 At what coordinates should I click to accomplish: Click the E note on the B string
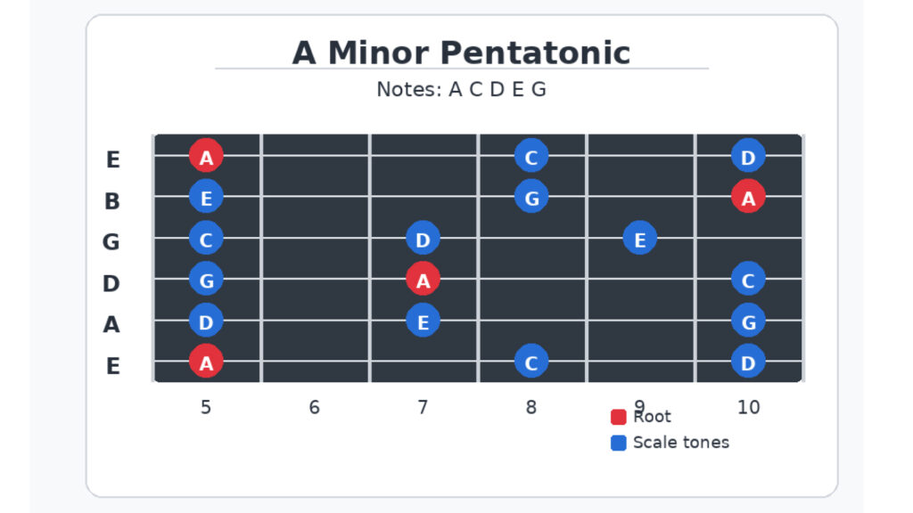click(206, 198)
